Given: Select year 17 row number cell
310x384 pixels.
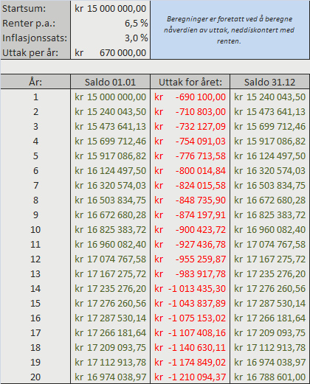Looking at the screenshot, I should click(x=35, y=332).
